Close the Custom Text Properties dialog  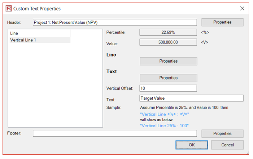[x=242, y=8]
